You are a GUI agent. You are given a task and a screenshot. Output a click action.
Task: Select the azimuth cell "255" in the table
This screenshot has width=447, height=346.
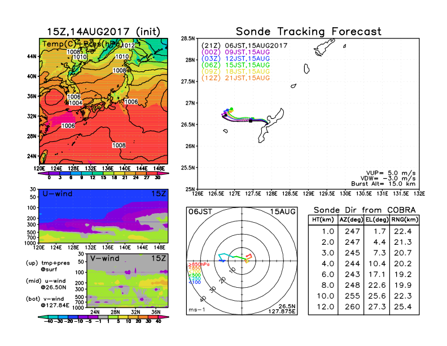coord(352,296)
